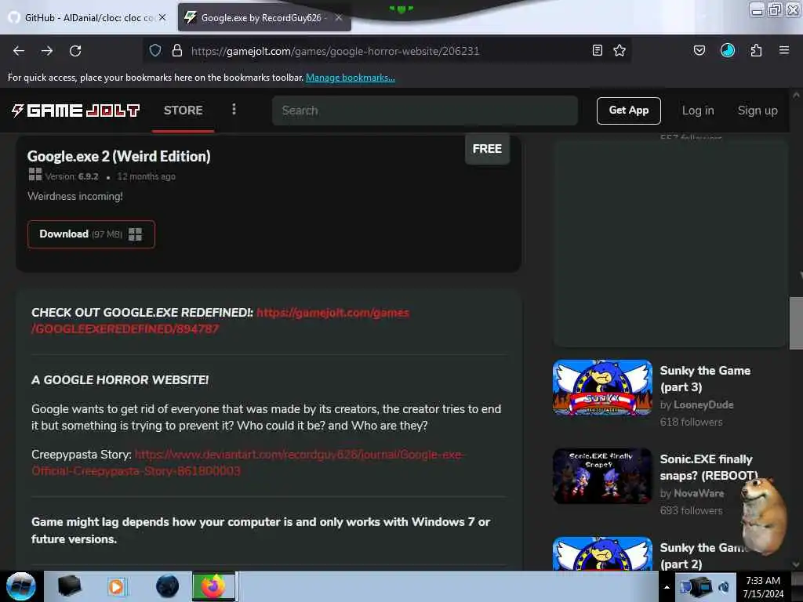803x602 pixels.
Task: Open the STORE navigation tab
Action: 183,110
